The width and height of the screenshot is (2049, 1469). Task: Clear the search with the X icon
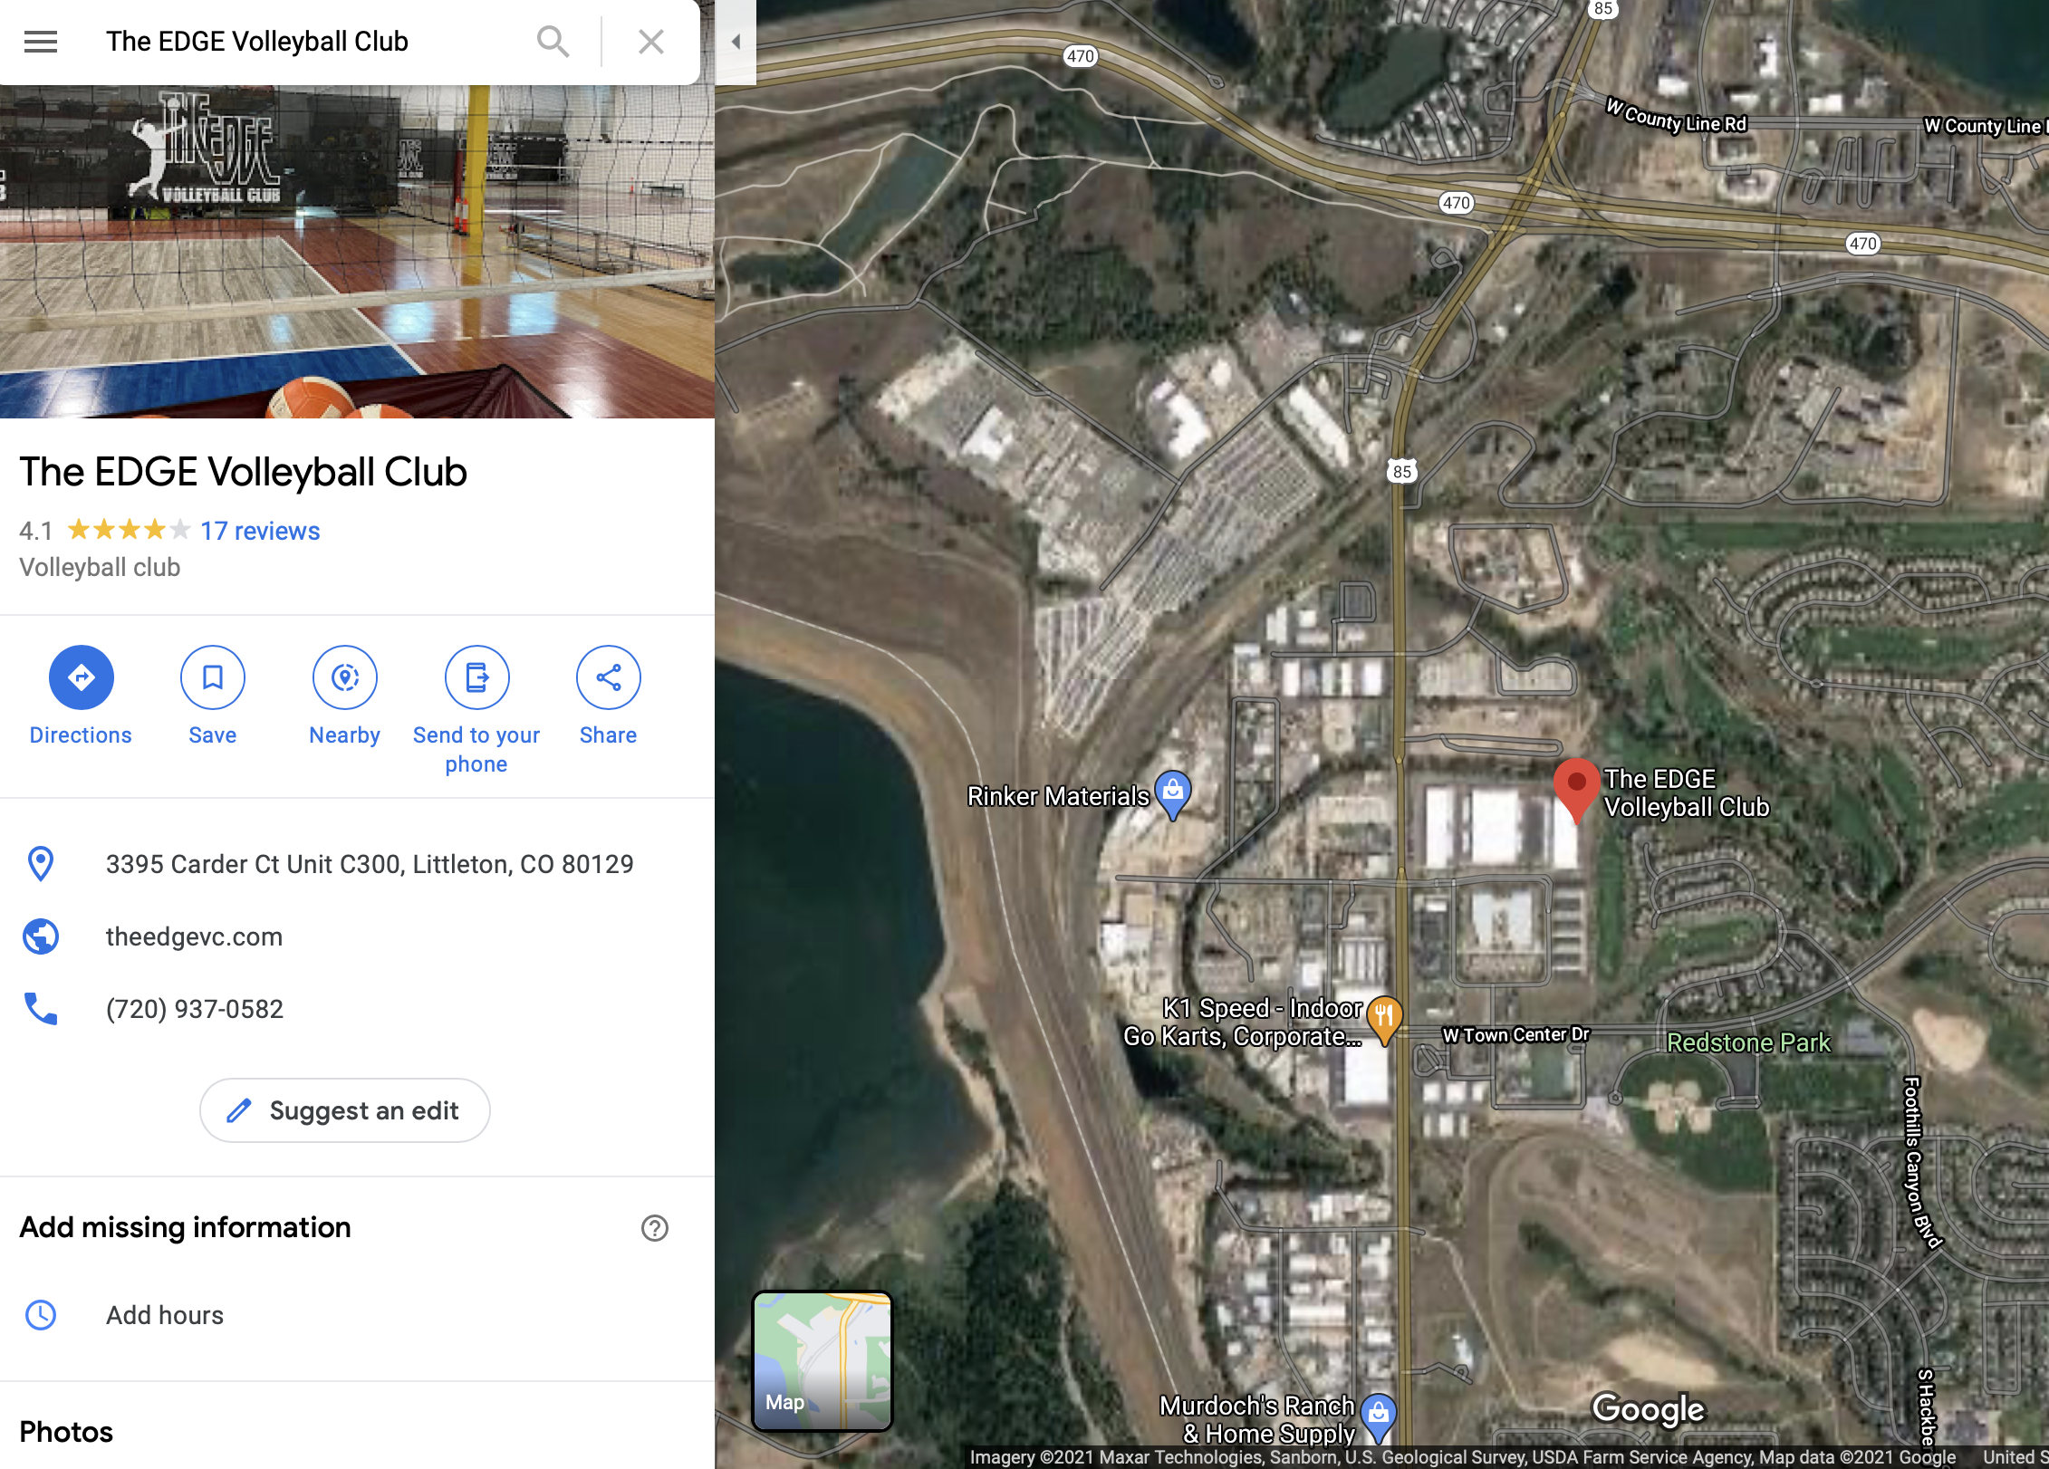click(x=651, y=42)
